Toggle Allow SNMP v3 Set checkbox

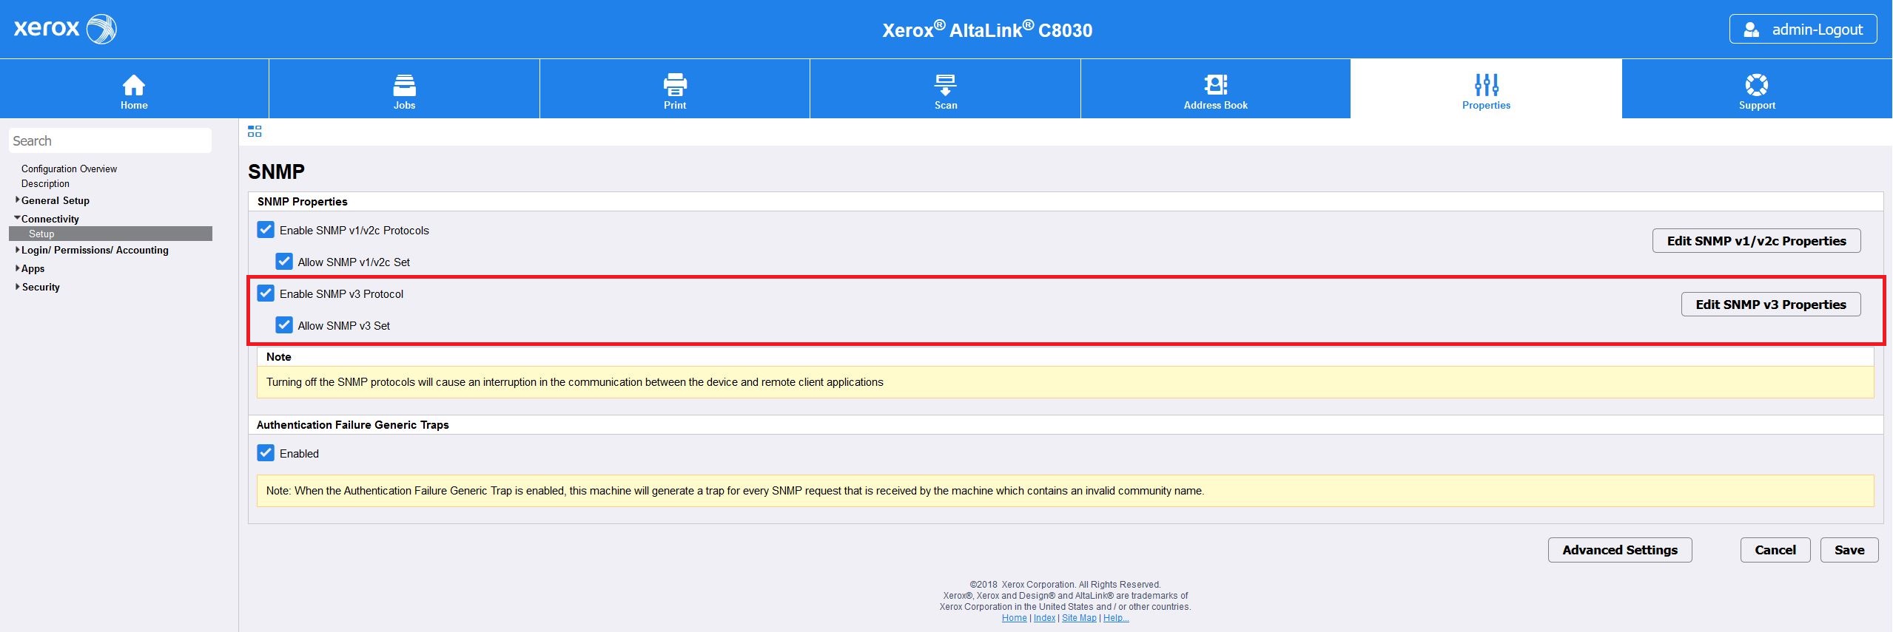coord(284,325)
